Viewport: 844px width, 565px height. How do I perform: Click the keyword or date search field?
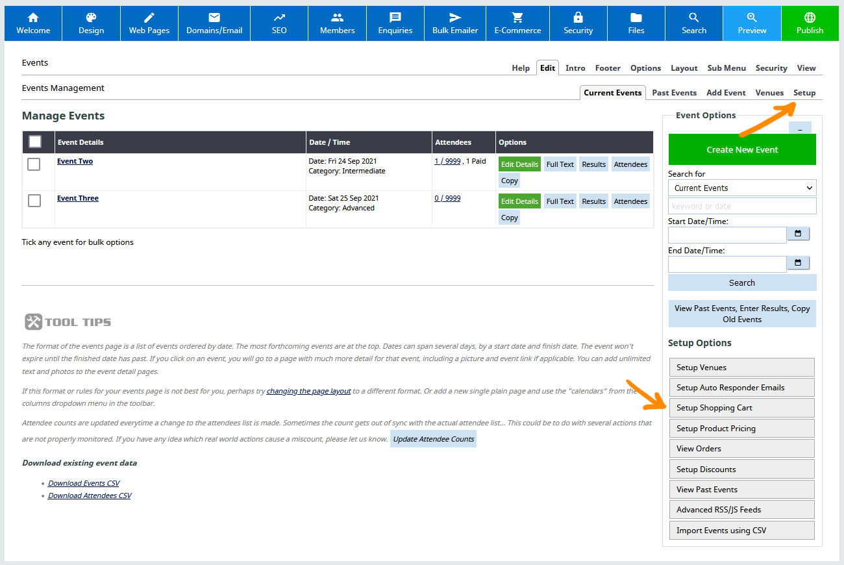[x=742, y=206]
